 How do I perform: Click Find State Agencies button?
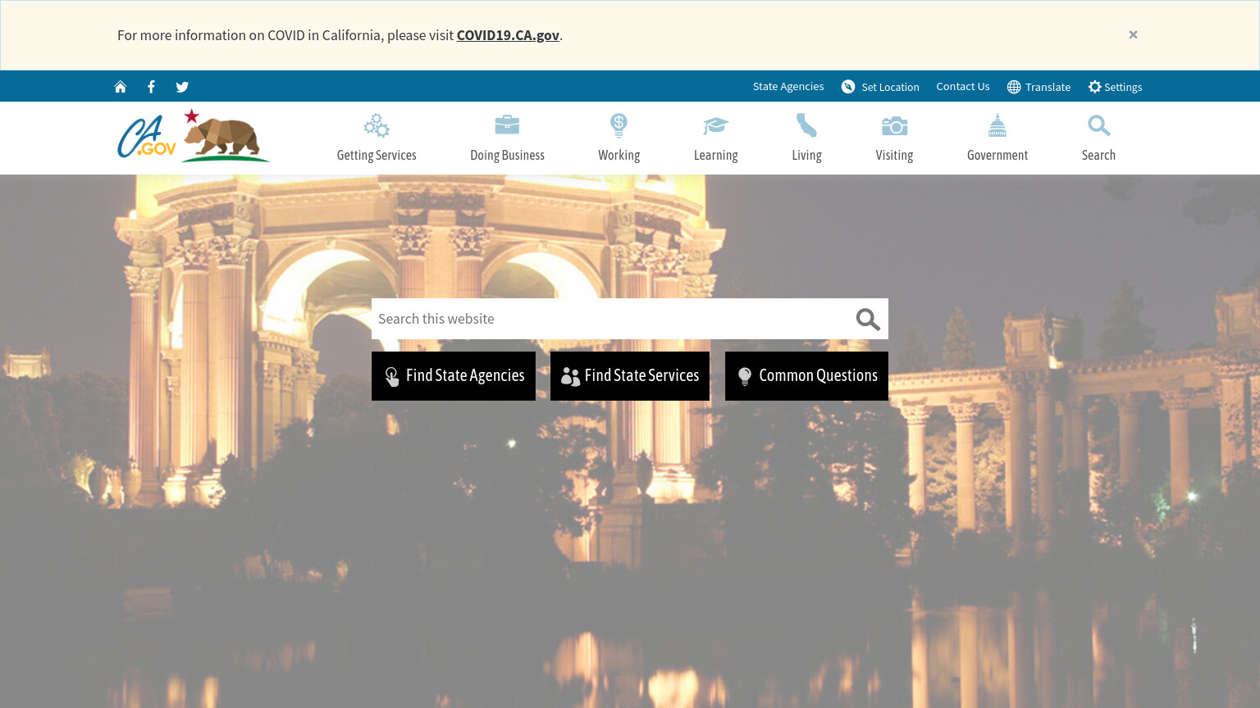click(454, 376)
